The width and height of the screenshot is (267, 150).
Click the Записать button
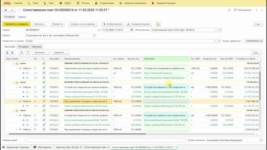click(x=39, y=24)
